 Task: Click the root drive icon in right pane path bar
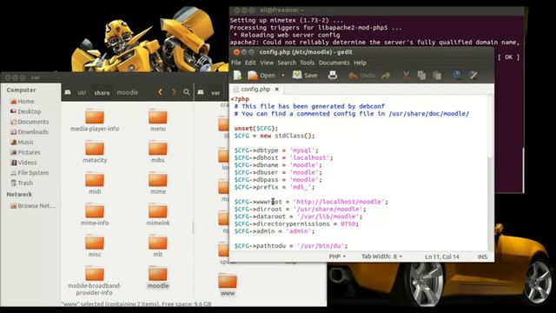tap(201, 92)
